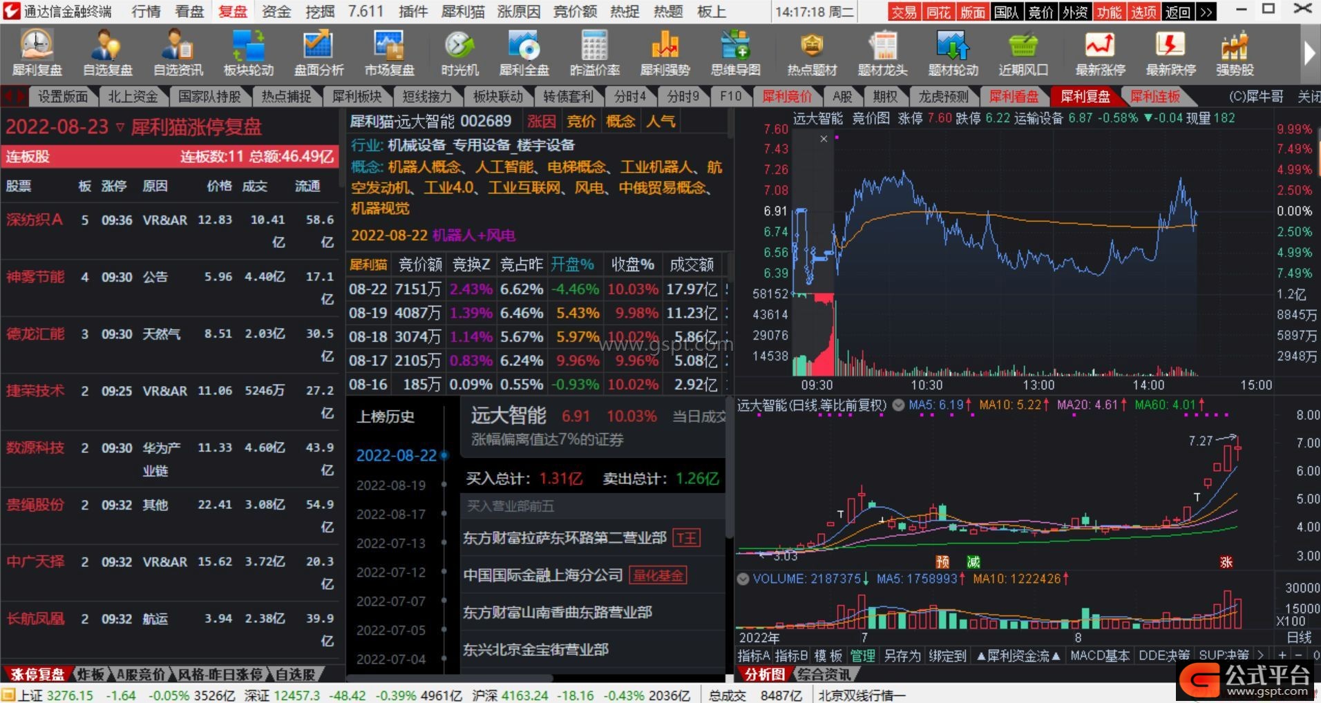Image resolution: width=1321 pixels, height=703 pixels.
Task: Click the 08-17 auction data row
Action: [x=538, y=360]
